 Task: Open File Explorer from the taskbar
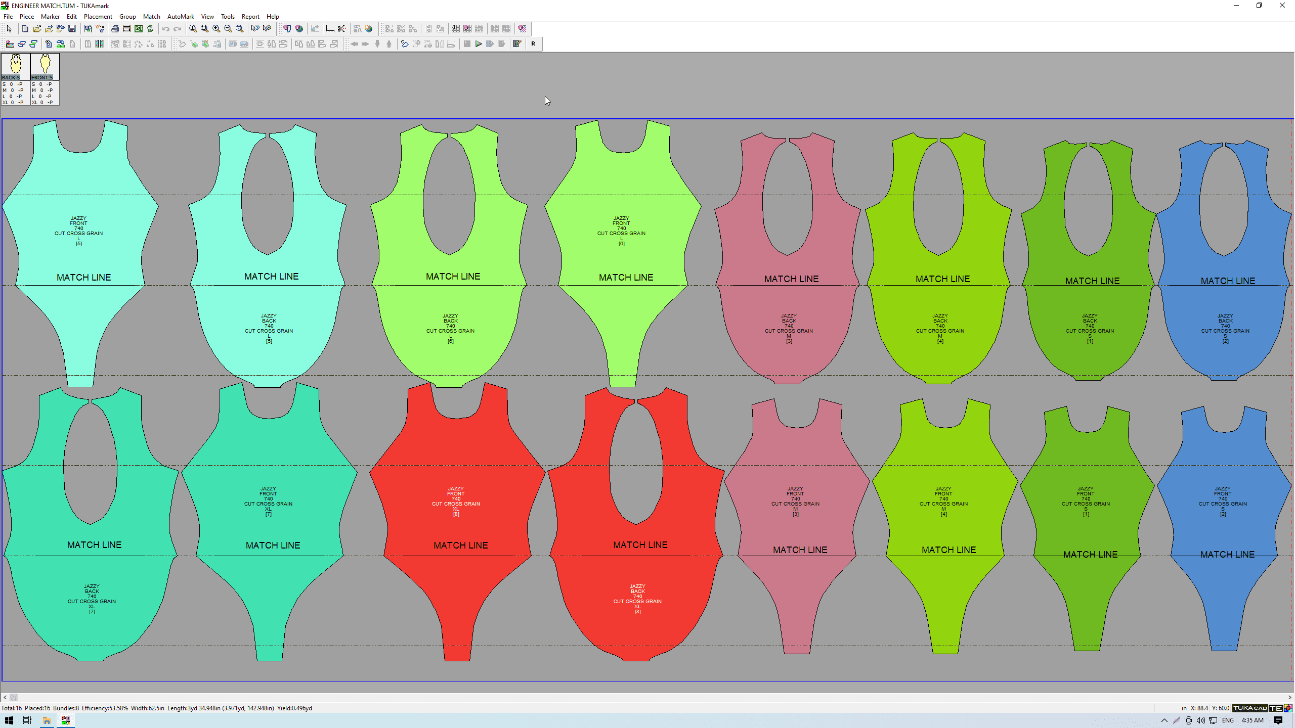pos(47,720)
